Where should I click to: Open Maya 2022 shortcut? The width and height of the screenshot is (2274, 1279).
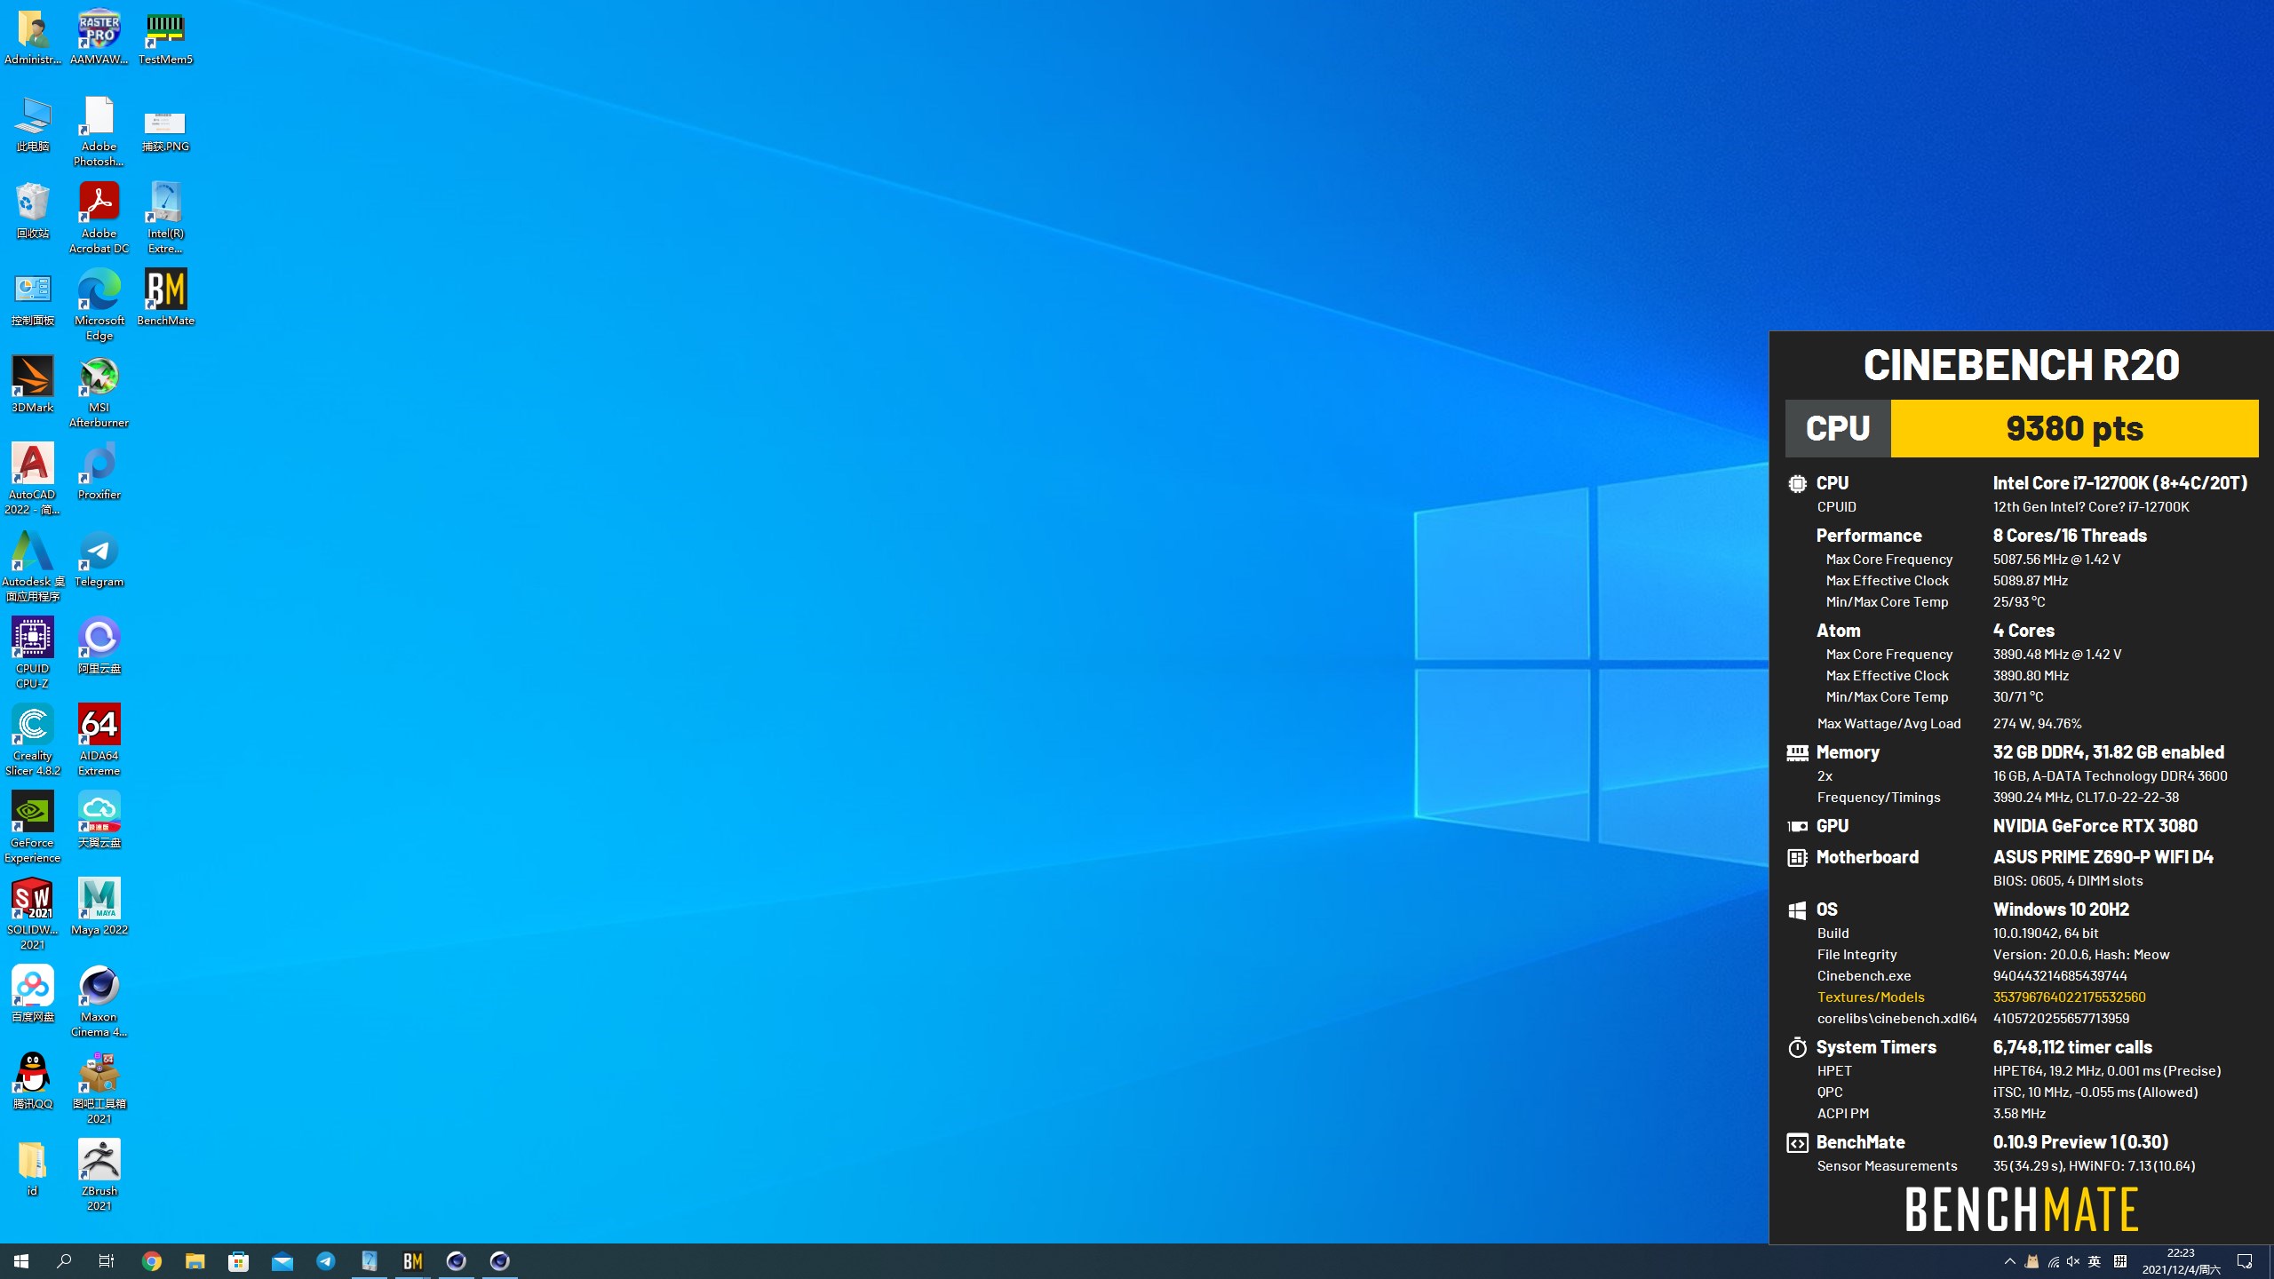pos(99,908)
